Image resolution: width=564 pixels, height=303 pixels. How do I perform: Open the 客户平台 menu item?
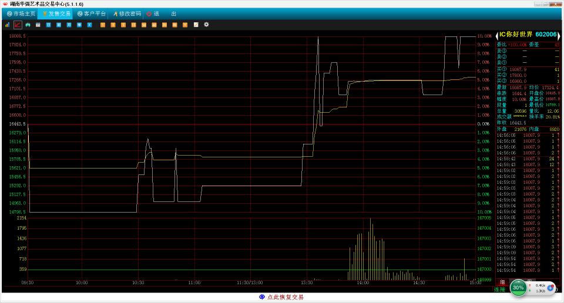pos(92,14)
